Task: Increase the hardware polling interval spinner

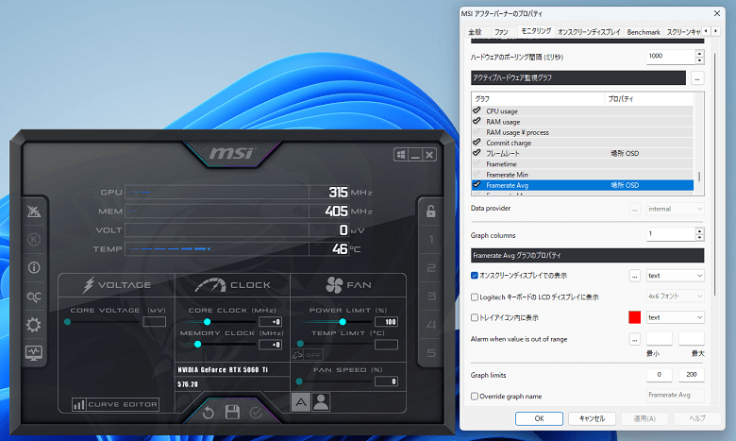Action: pyautogui.click(x=700, y=54)
